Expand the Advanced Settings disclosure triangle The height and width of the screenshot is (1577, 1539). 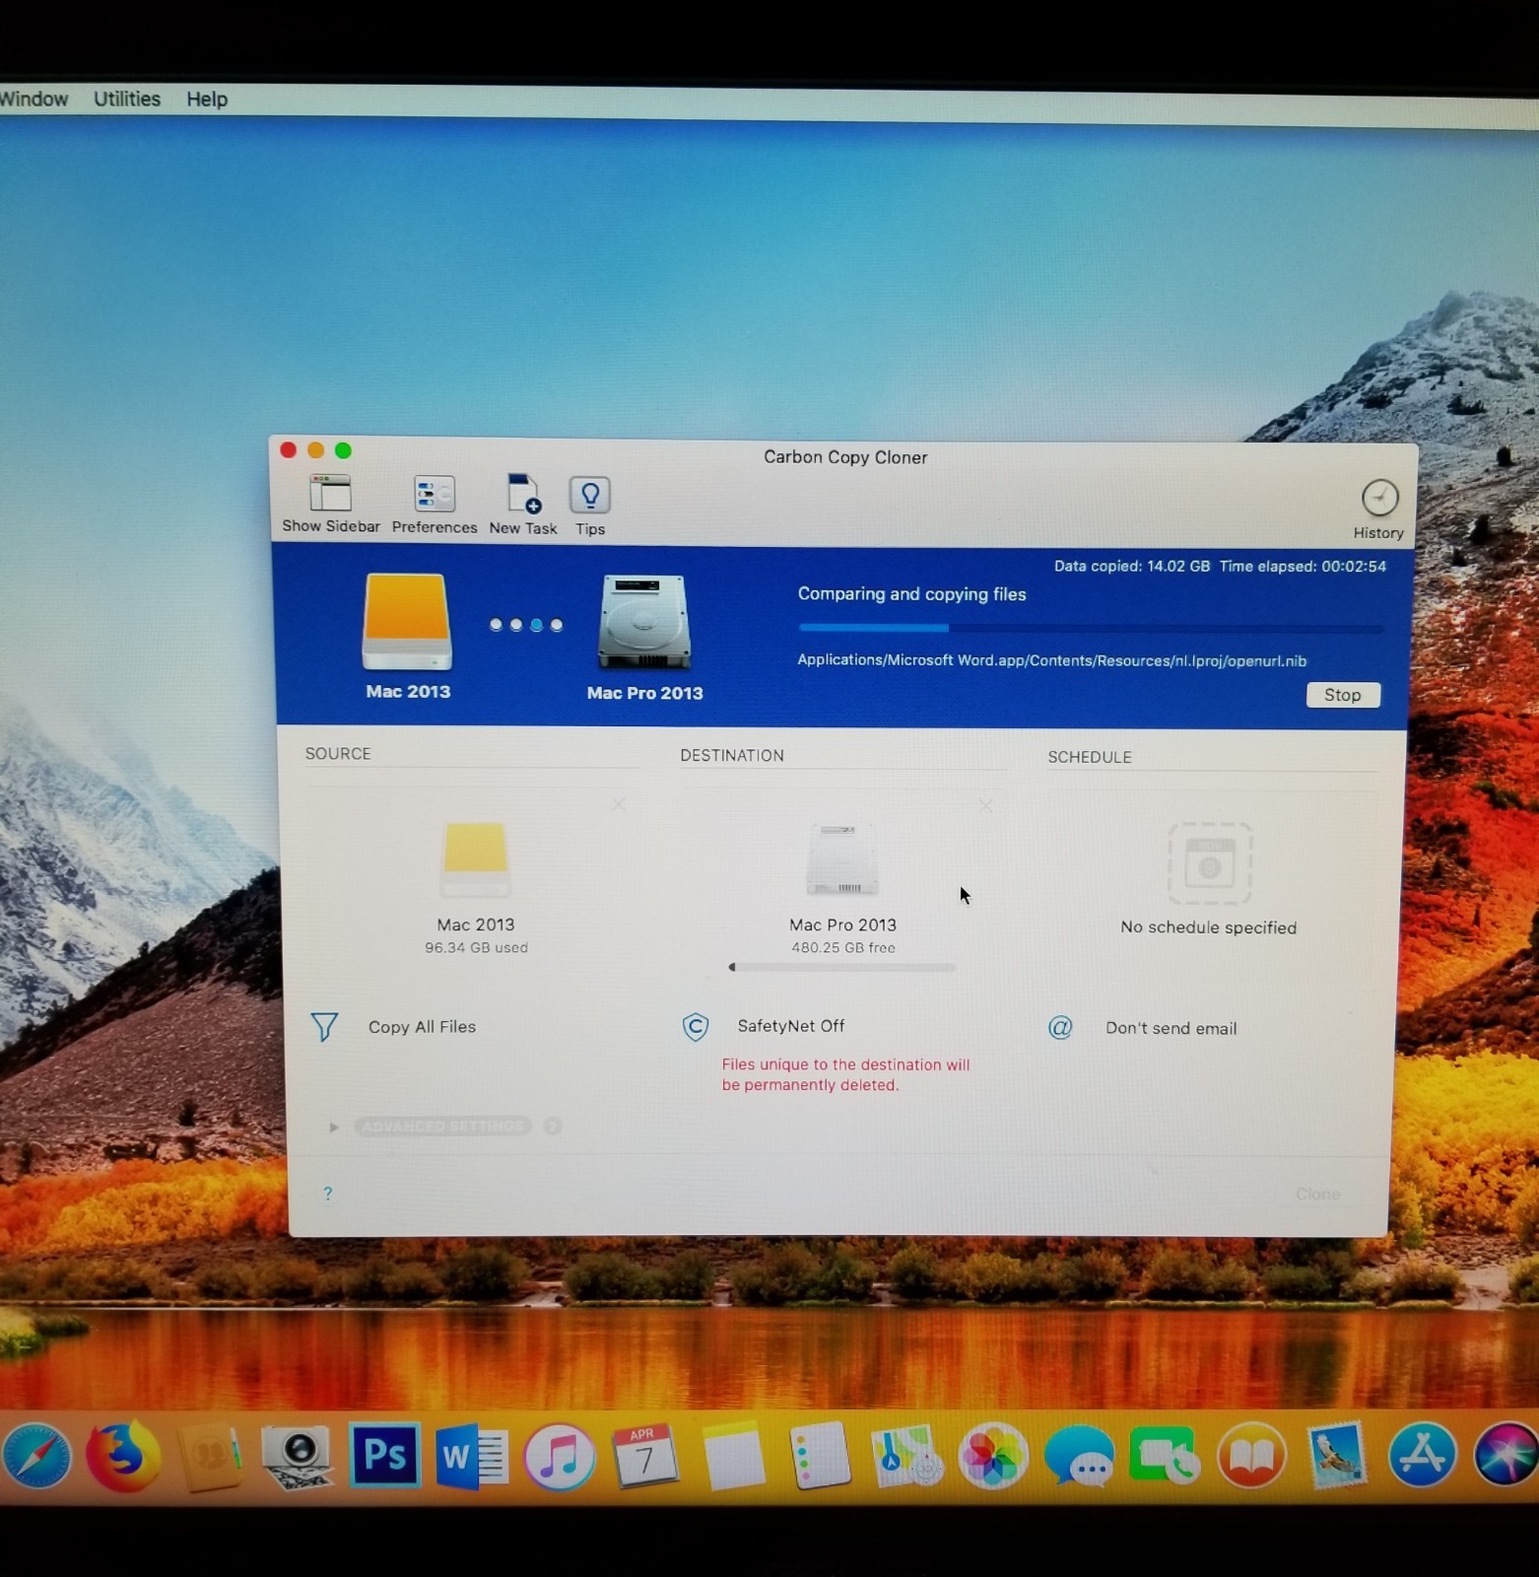pos(334,1127)
